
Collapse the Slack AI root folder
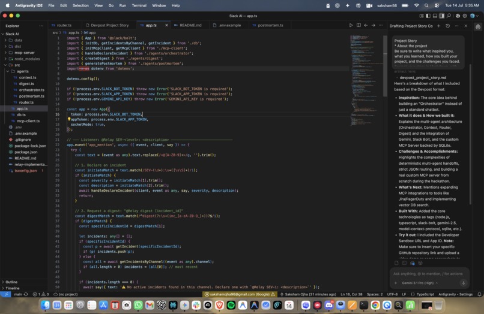click(x=12, y=34)
